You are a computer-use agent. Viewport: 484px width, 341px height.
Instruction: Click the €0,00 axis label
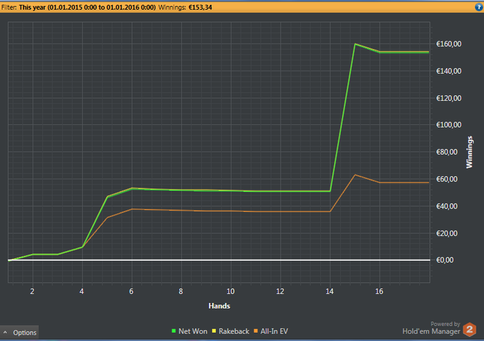(445, 260)
